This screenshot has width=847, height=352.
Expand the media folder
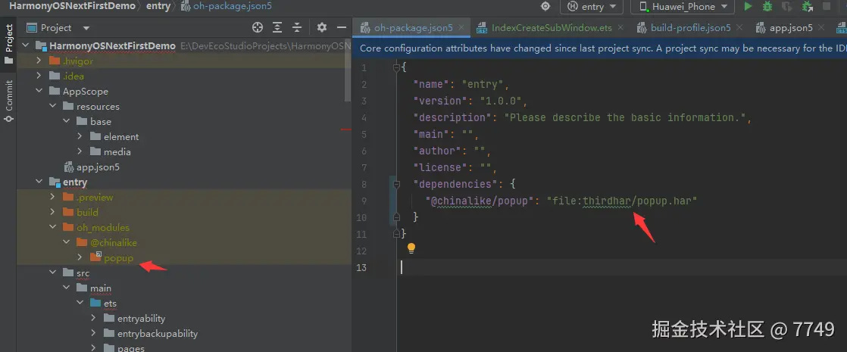pos(80,151)
